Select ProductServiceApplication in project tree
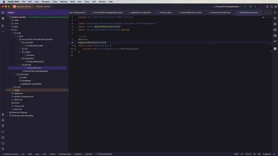The width and height of the screenshot is (278, 156). pyautogui.click(x=36, y=71)
